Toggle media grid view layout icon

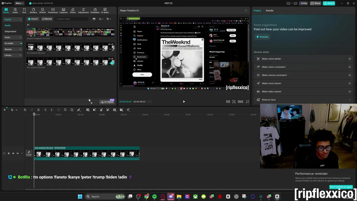(94, 19)
